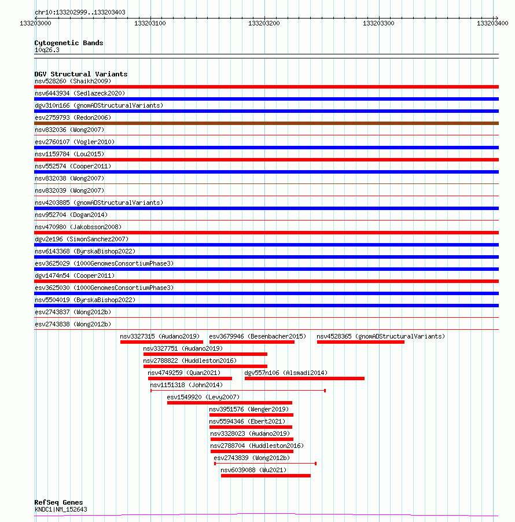
Task: Select thin line feature of nsv1151318 (John2014)
Action: click(x=238, y=391)
